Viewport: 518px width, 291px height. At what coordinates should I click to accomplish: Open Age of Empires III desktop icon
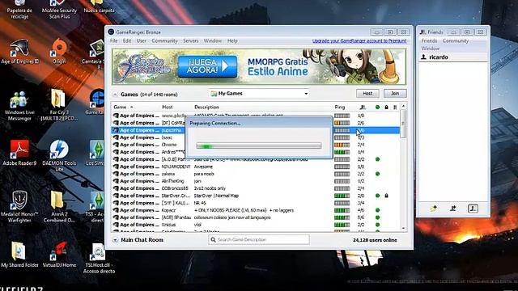19,52
